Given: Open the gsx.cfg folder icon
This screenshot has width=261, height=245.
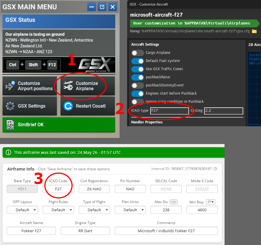Looking at the screenshot, I should (x=254, y=31).
